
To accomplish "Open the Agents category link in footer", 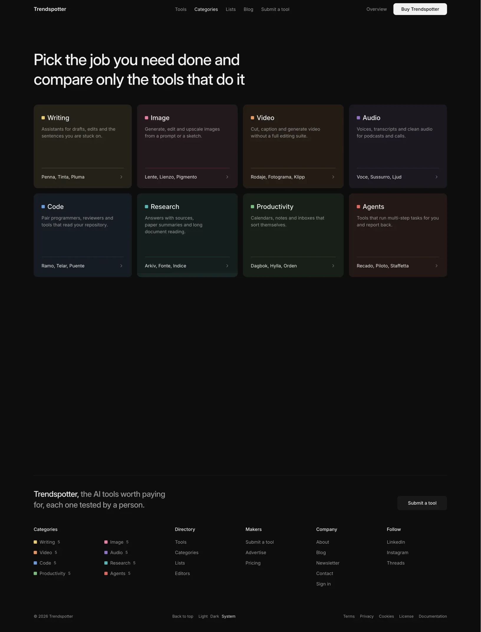I will tap(117, 573).
